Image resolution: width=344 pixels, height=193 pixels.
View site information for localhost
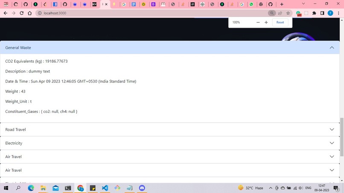(40, 13)
